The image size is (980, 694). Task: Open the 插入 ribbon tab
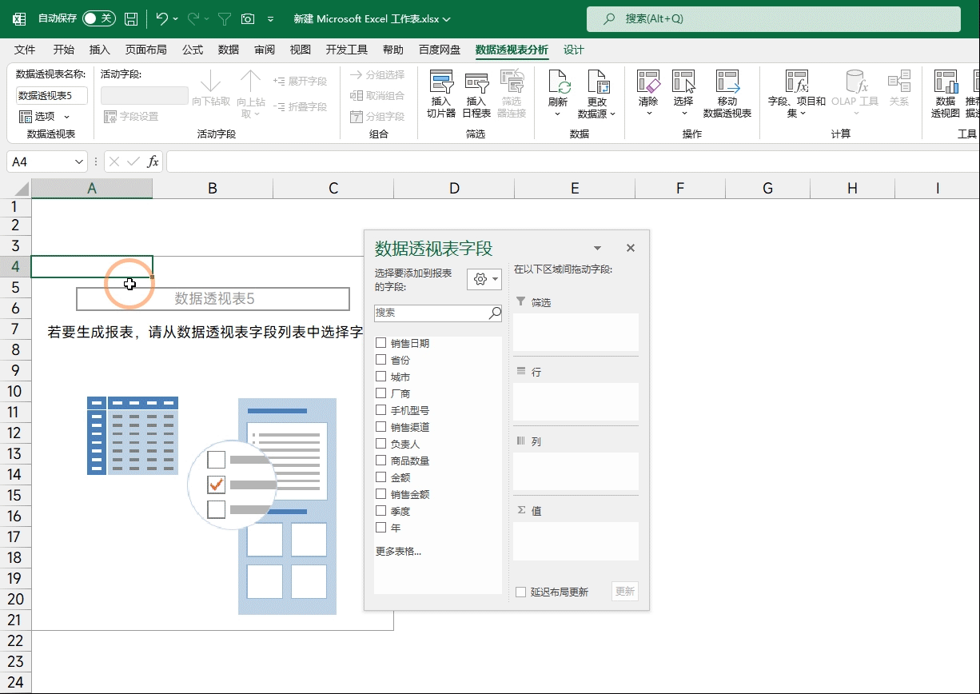click(x=100, y=50)
